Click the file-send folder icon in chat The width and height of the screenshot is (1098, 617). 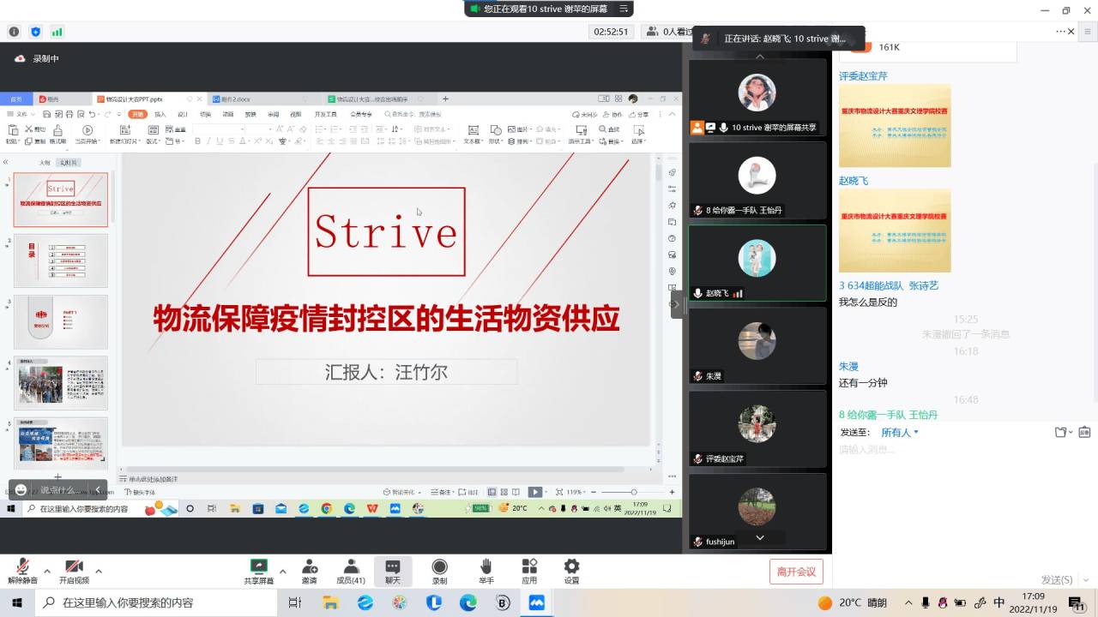[1062, 433]
